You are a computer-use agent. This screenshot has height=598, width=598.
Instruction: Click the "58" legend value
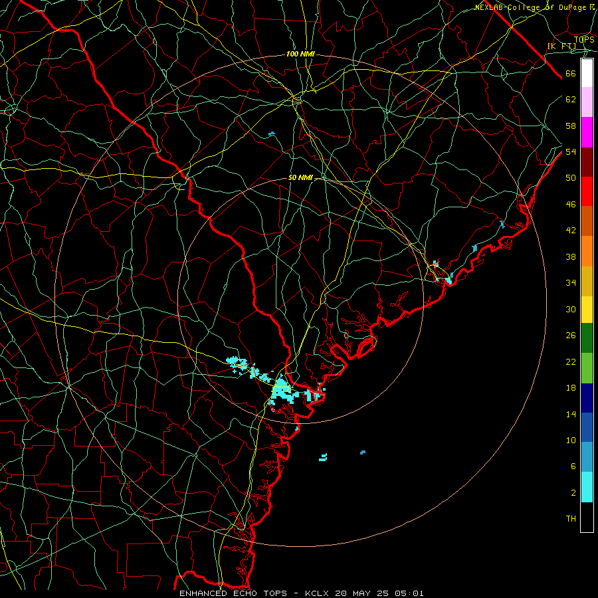(x=571, y=126)
